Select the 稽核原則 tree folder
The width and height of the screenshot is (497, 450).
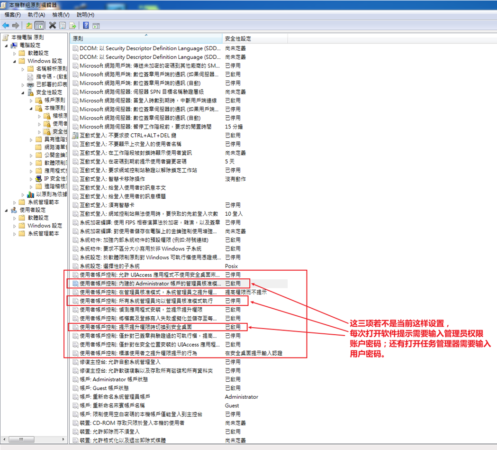pos(55,116)
